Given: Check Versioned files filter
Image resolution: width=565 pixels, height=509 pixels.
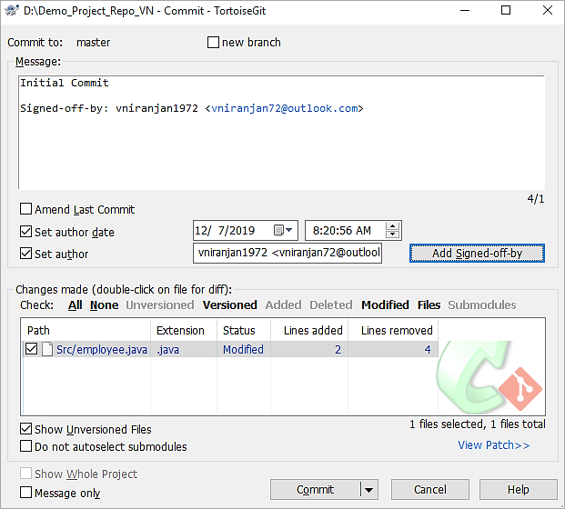Looking at the screenshot, I should click(x=230, y=305).
